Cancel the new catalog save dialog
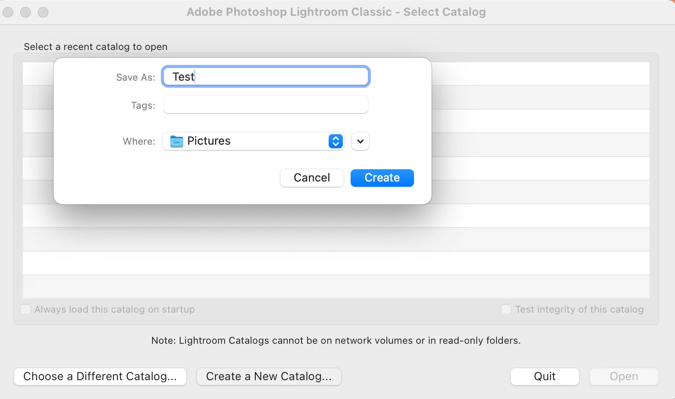This screenshot has height=399, width=675. (312, 178)
